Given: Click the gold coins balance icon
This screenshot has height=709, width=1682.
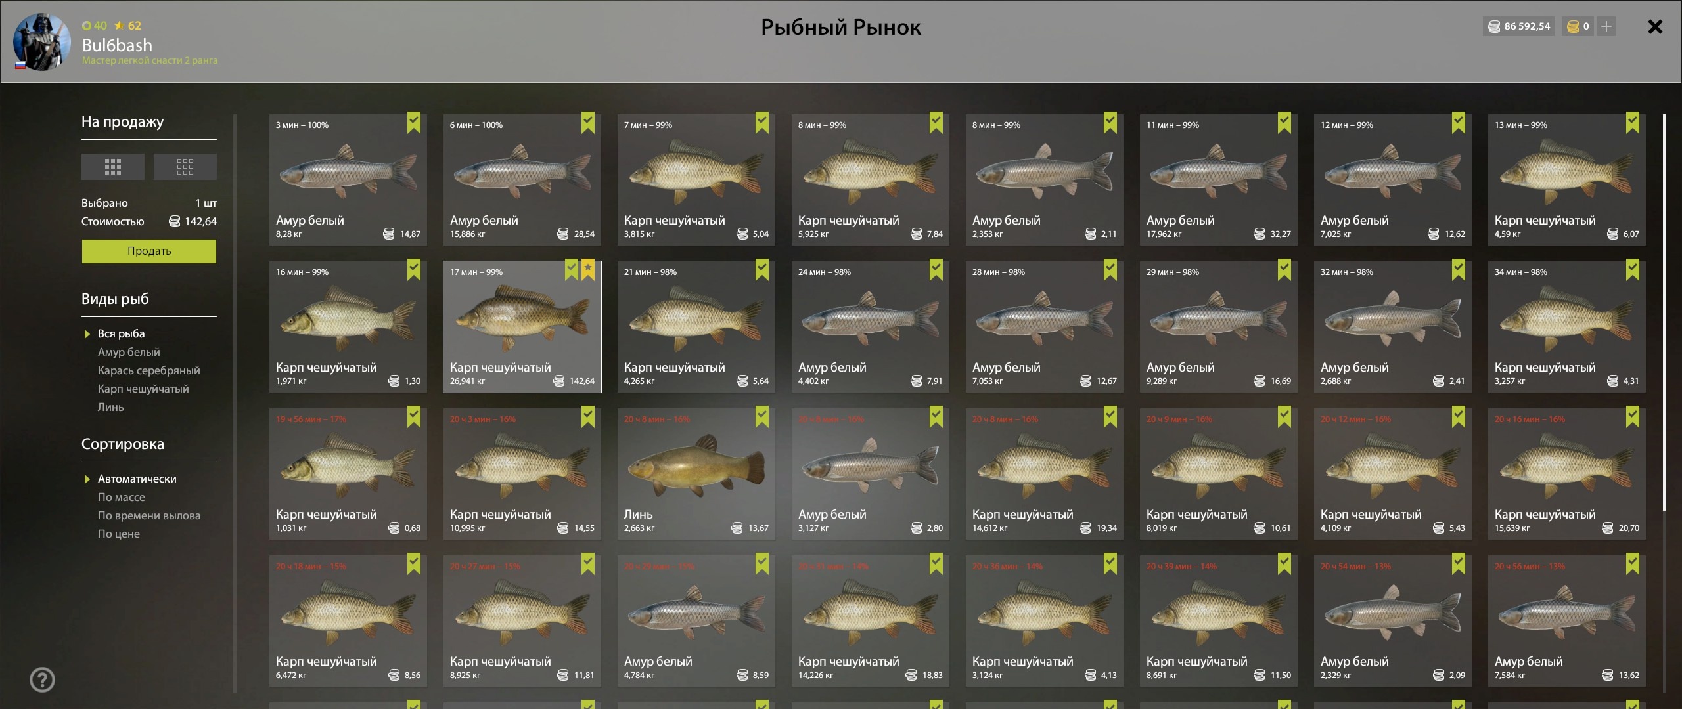Looking at the screenshot, I should pyautogui.click(x=1573, y=26).
